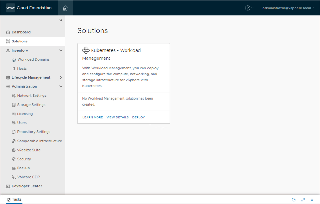Maximize the Tasks panel with the expand arrows icon
320x204 pixels.
click(x=303, y=200)
